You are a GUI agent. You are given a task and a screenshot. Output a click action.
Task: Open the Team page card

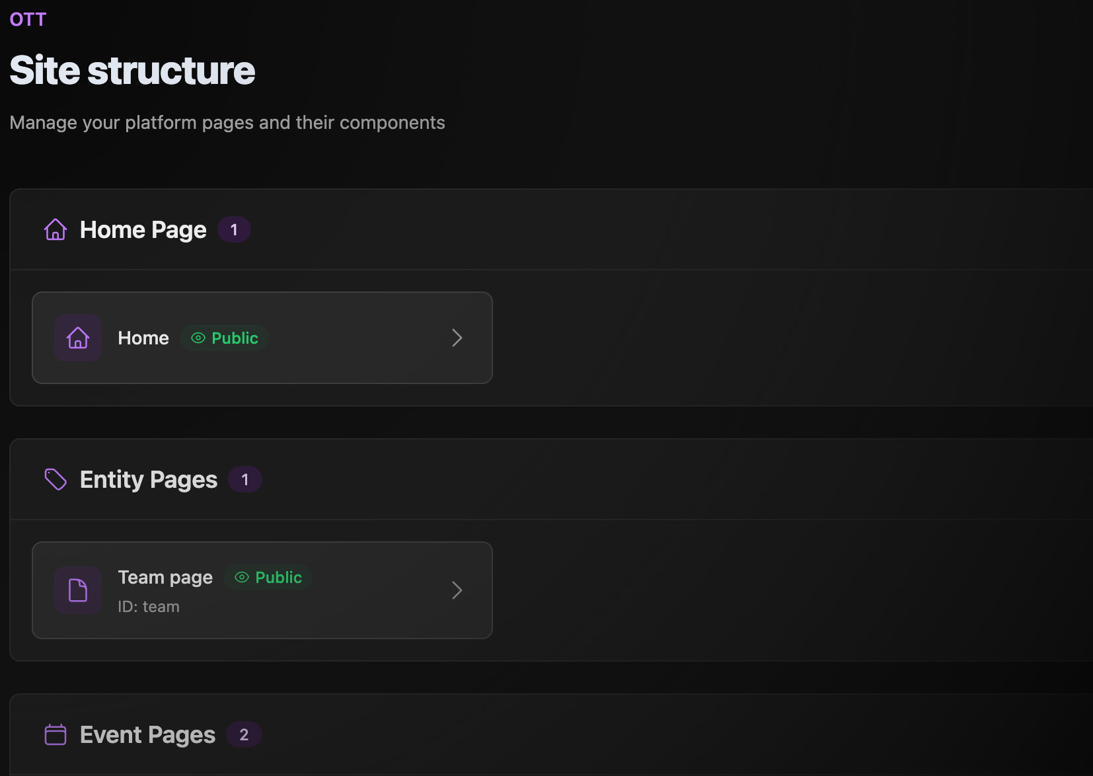click(262, 590)
